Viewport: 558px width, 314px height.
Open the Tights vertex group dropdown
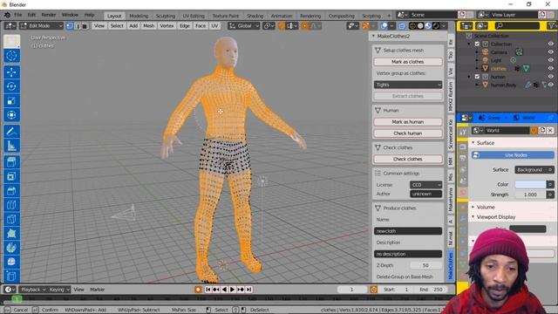408,85
